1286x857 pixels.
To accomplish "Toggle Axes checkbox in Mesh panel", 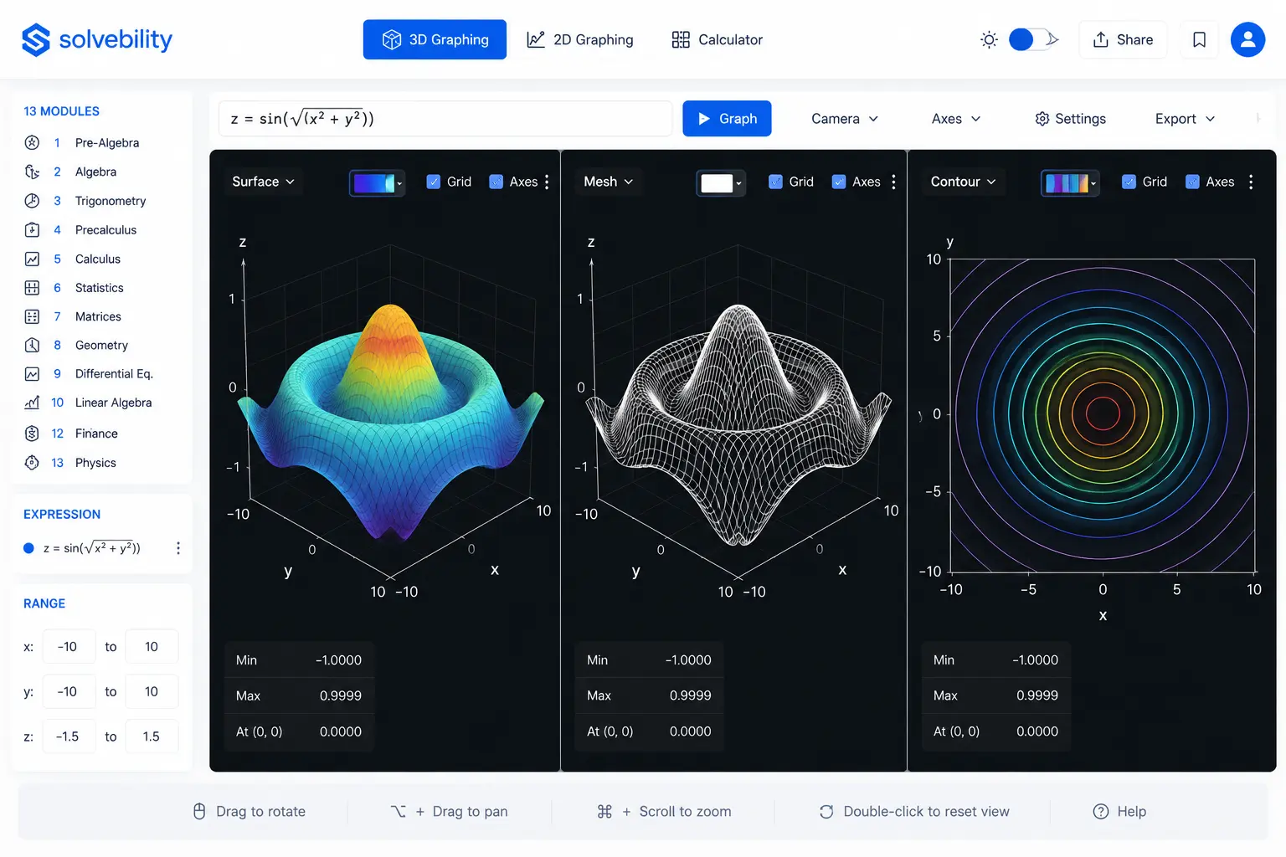I will coord(839,182).
